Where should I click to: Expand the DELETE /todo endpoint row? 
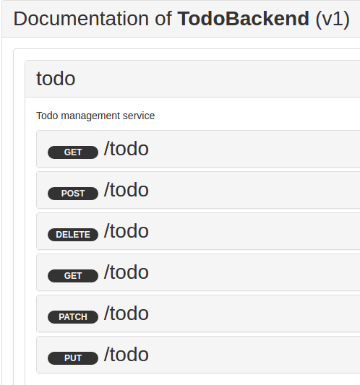tap(198, 231)
